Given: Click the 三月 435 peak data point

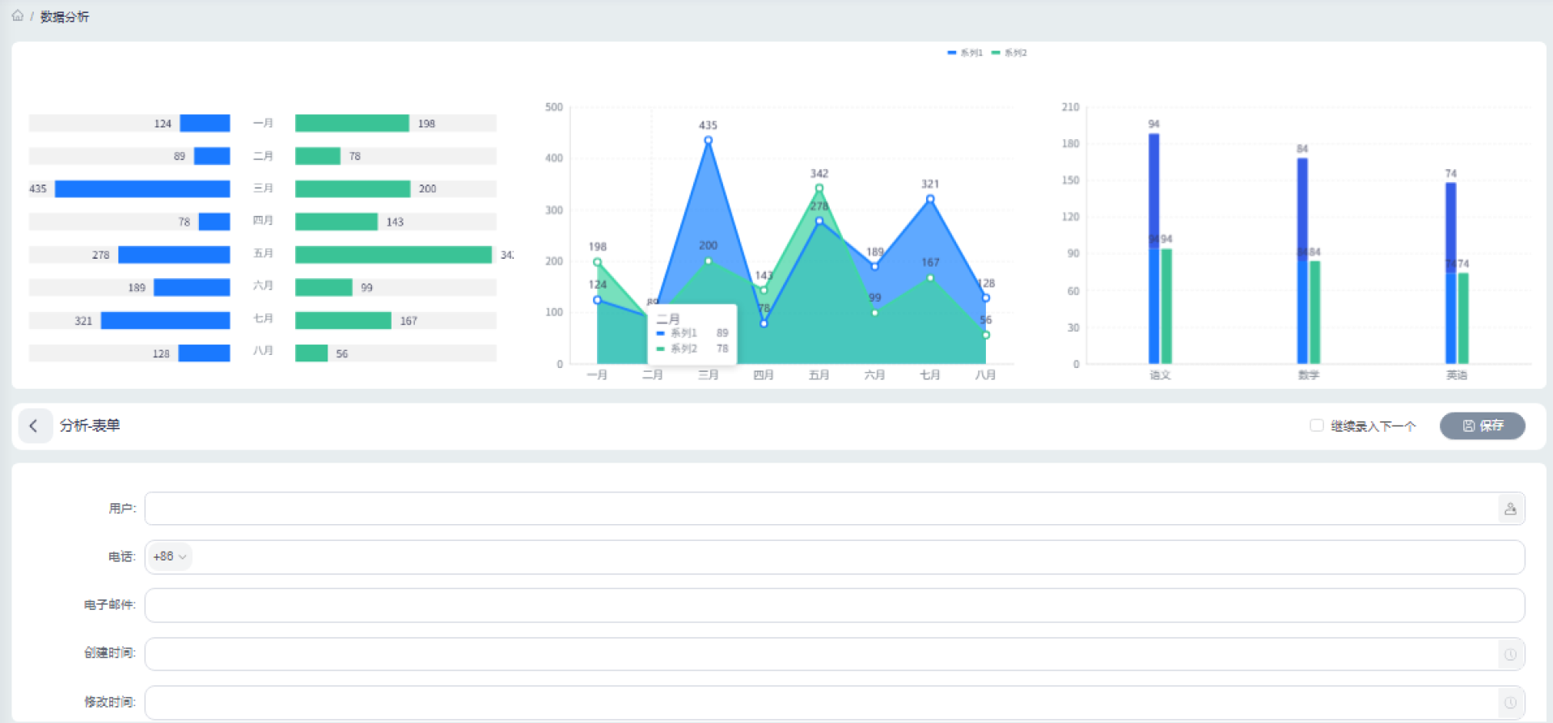Looking at the screenshot, I should click(708, 141).
